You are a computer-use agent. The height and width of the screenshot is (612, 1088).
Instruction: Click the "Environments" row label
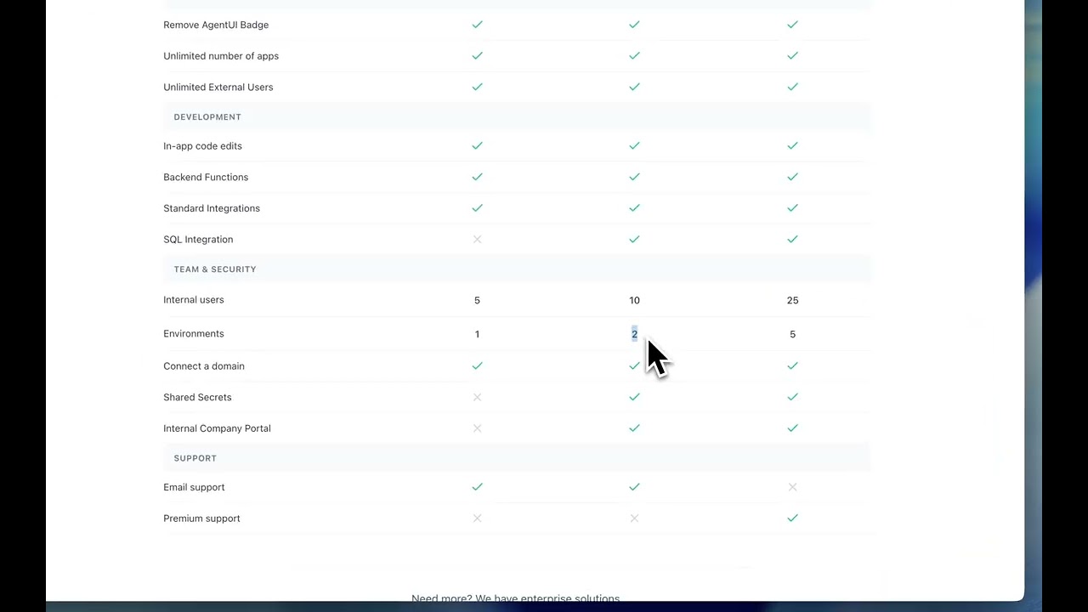[194, 334]
